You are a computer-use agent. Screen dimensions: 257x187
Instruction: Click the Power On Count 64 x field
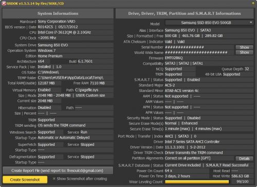[187, 171]
